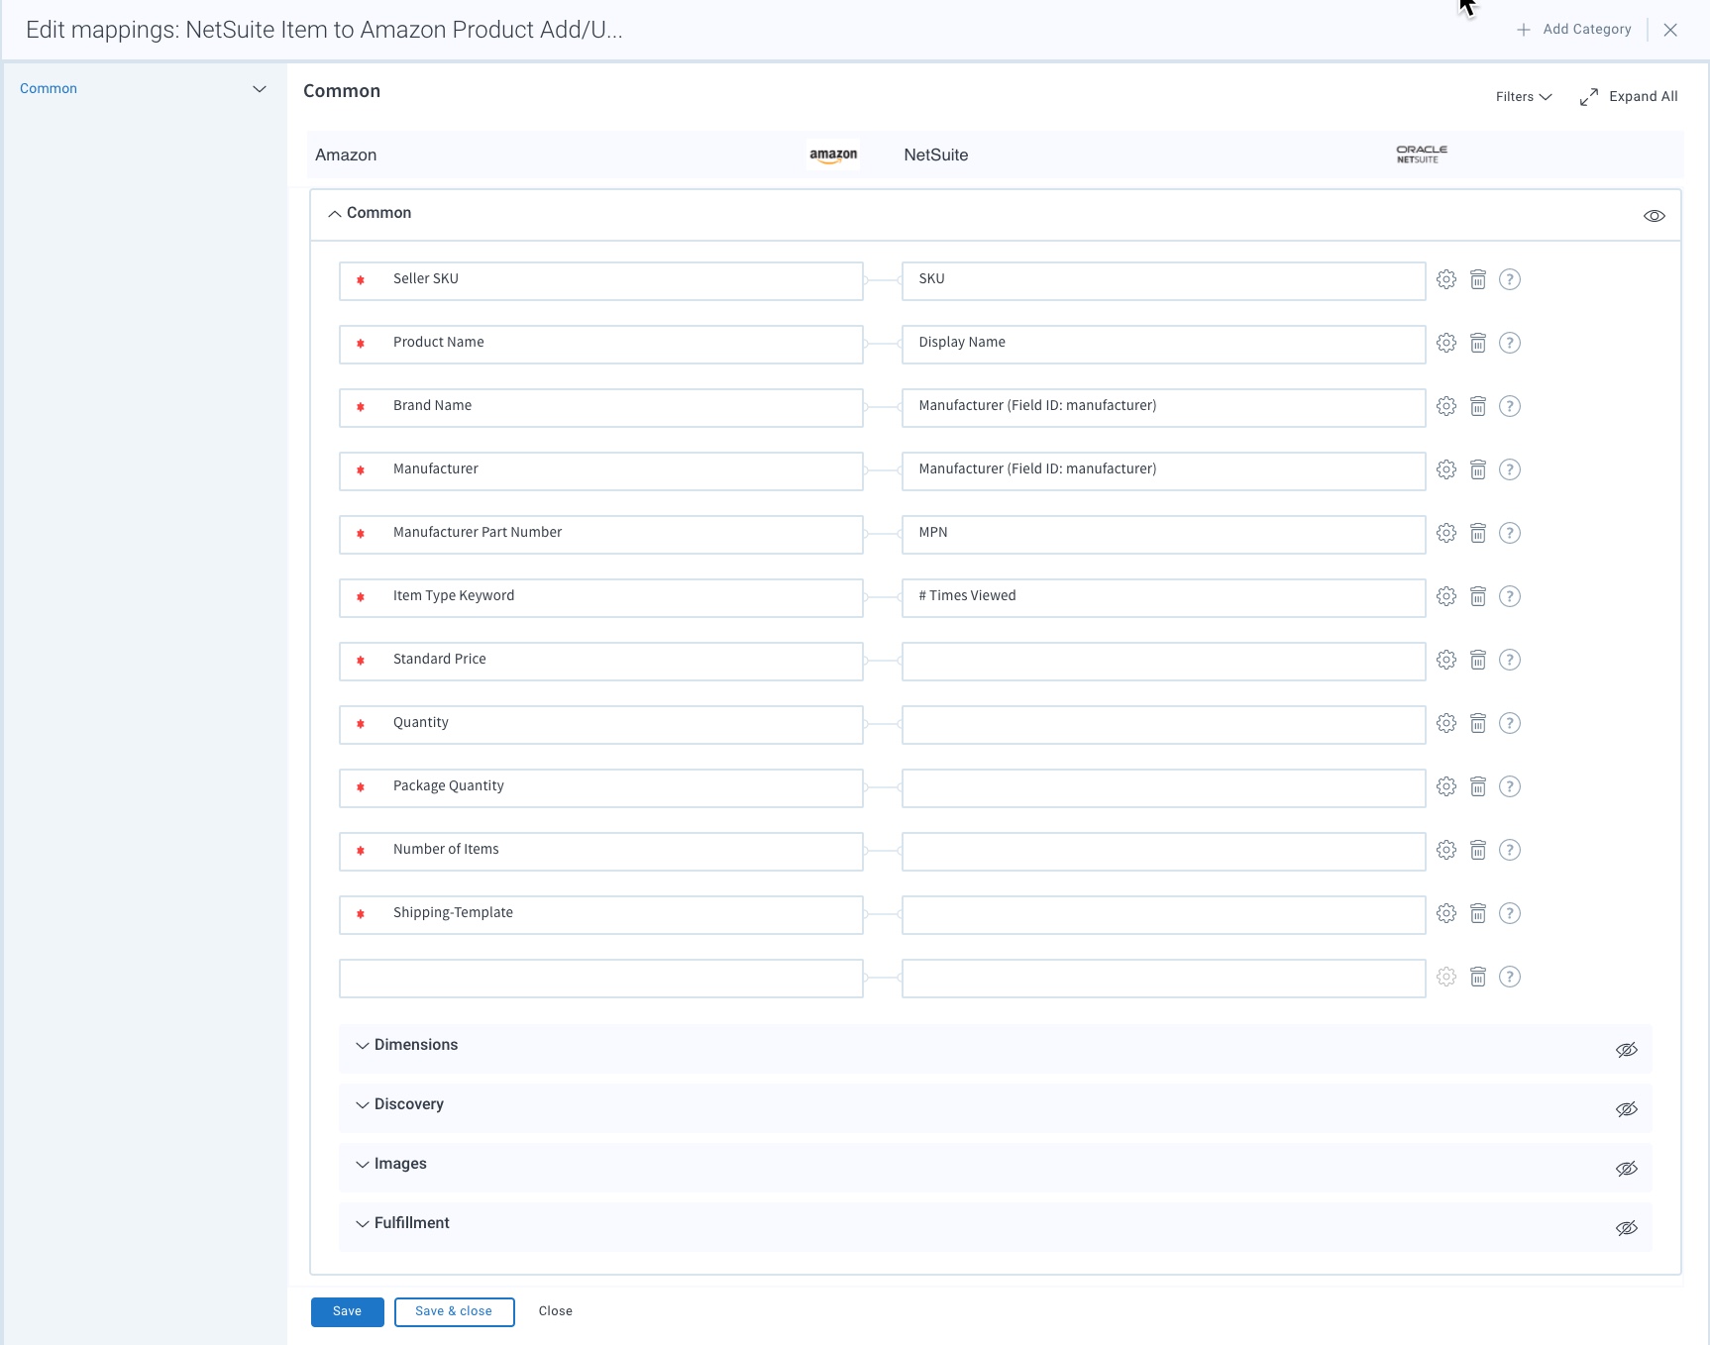Open help for Standard Price mapping

[1510, 660]
